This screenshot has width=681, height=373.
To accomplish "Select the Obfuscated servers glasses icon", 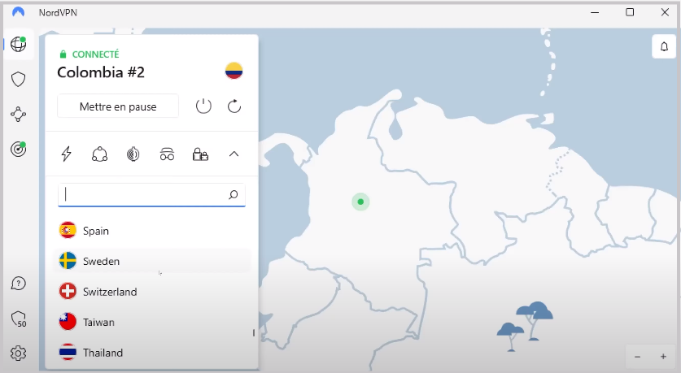I will 167,154.
